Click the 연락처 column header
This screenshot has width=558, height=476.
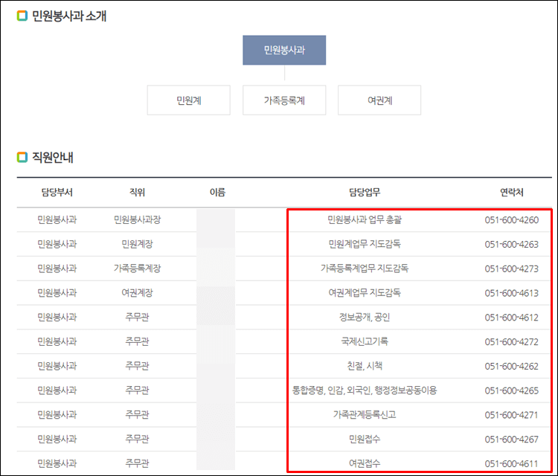(x=512, y=193)
